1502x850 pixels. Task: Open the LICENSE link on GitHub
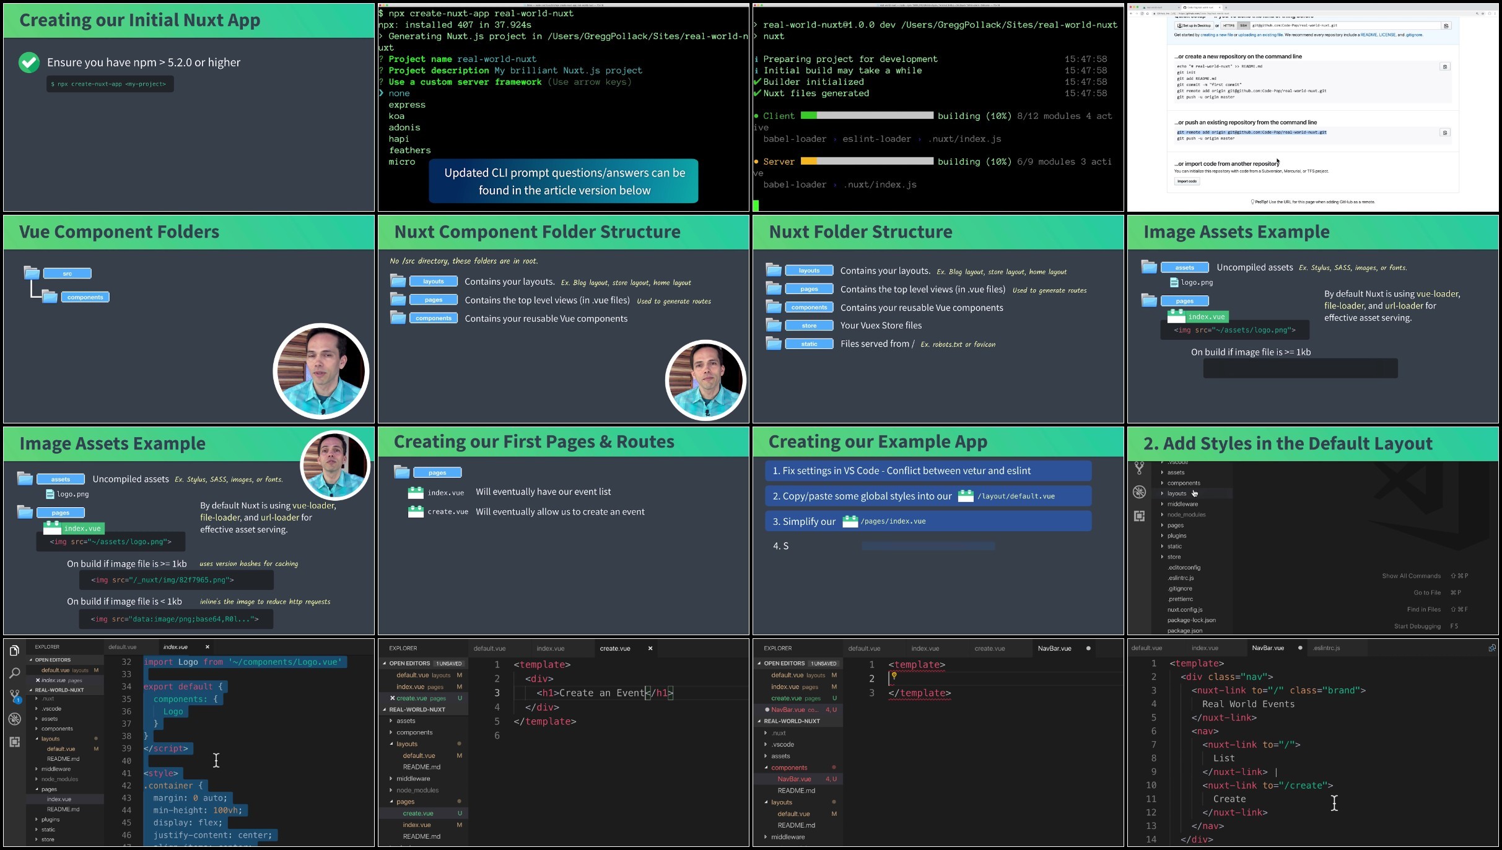coord(1387,35)
